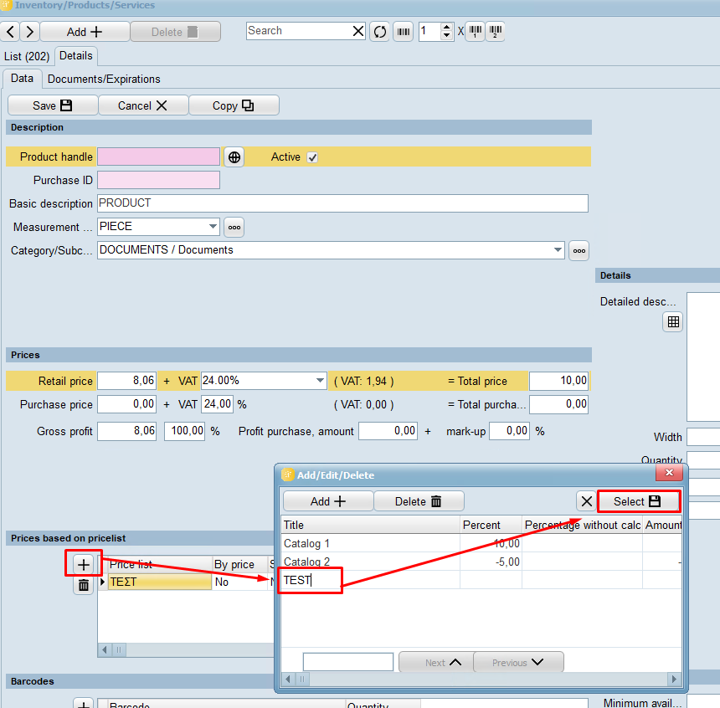Switch to the List (202) tab
Image resolution: width=720 pixels, height=708 pixels.
(27, 56)
